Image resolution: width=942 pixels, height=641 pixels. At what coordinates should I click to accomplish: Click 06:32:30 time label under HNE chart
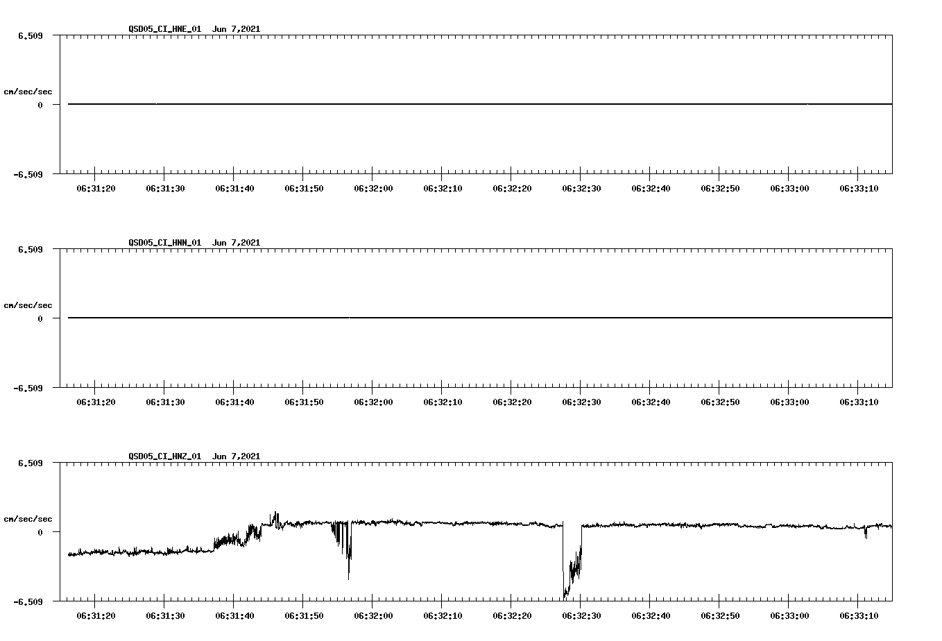tap(581, 189)
